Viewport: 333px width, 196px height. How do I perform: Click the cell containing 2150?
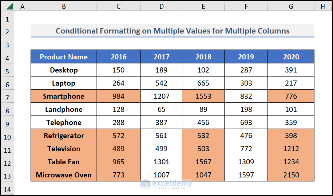[291, 175]
